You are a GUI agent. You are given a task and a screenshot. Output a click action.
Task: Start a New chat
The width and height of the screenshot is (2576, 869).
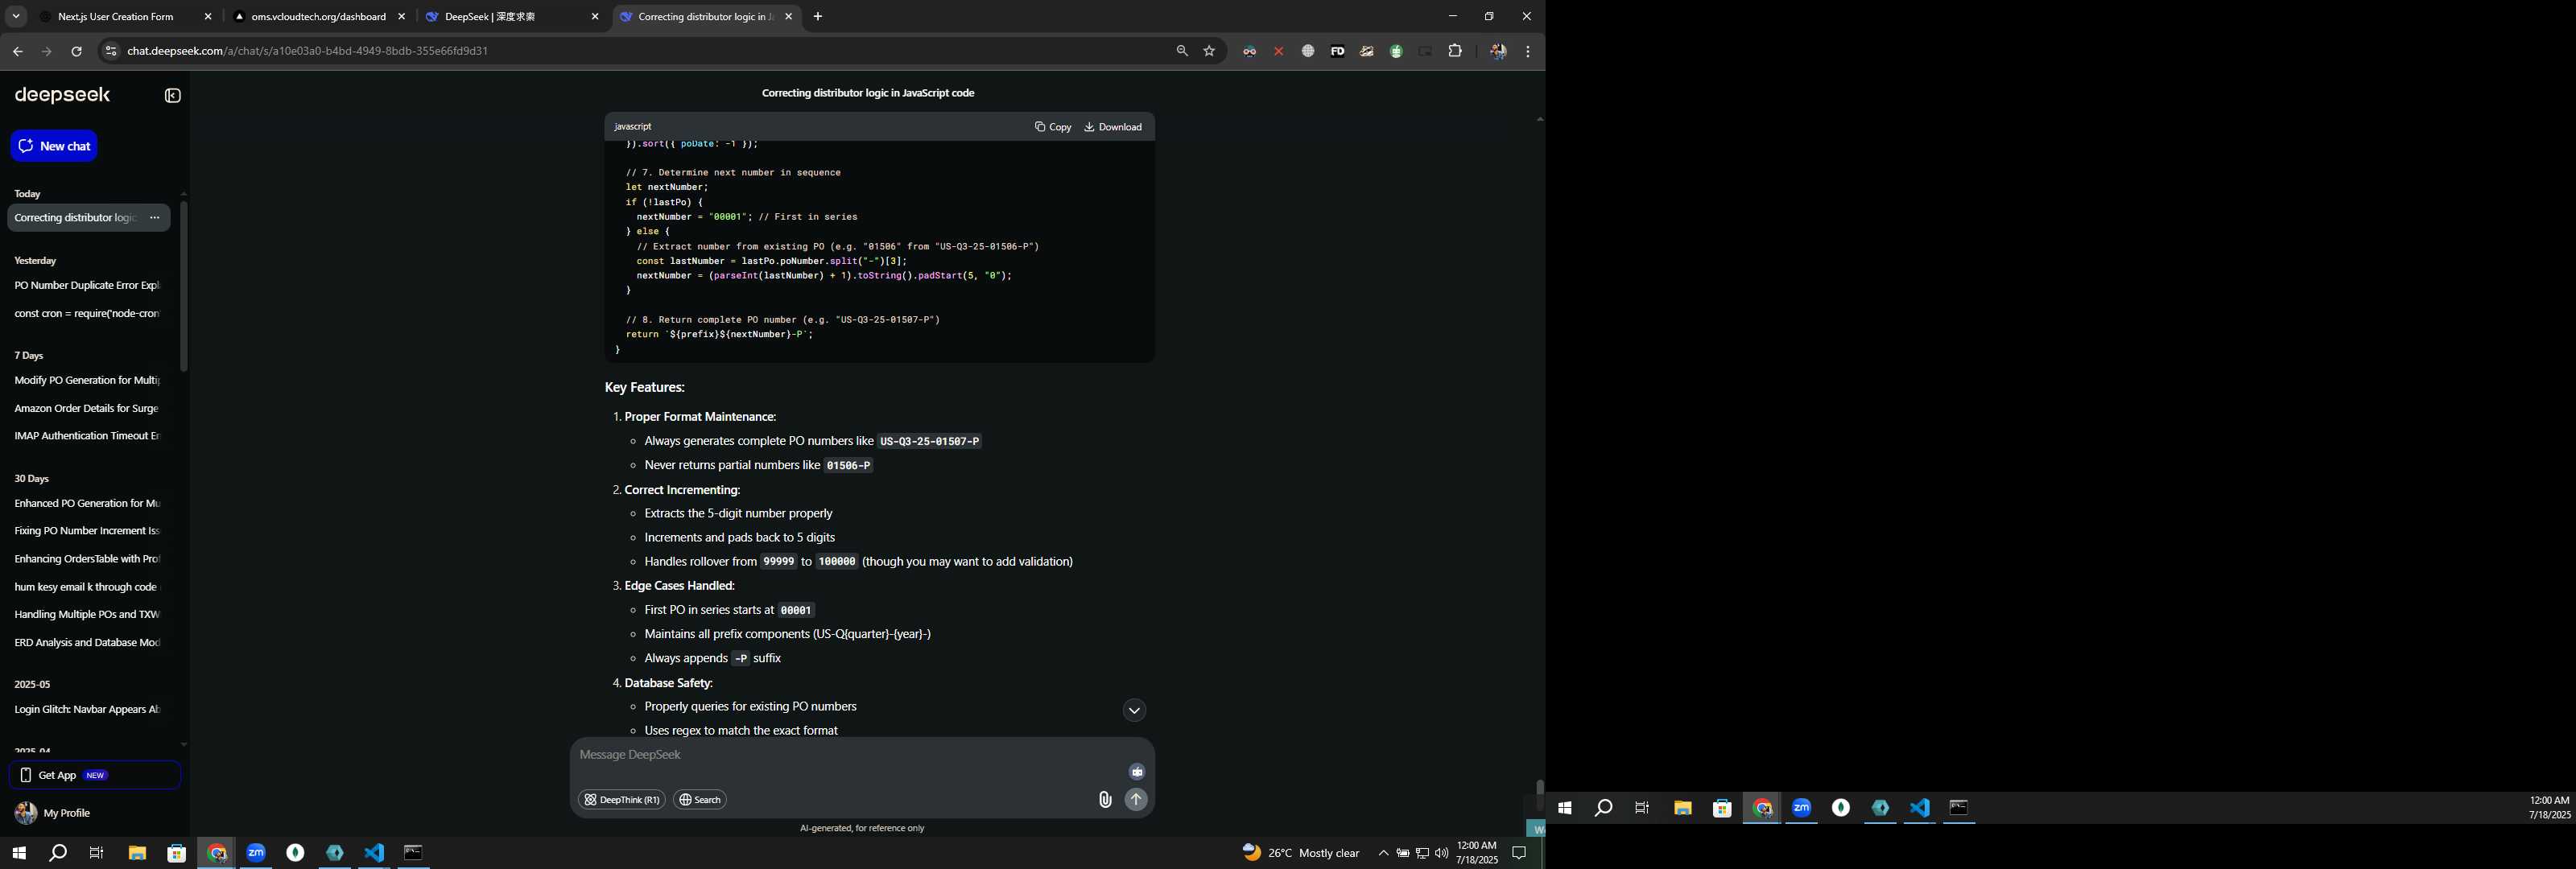54,146
